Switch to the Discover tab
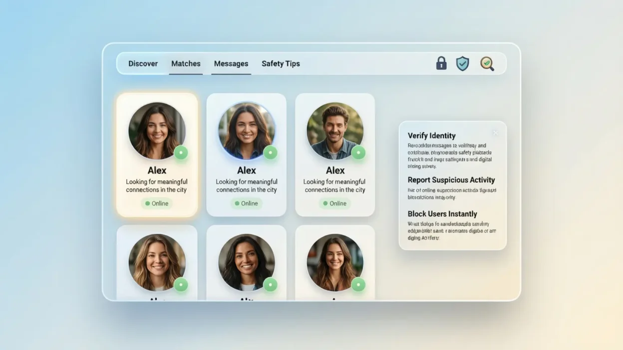 (x=143, y=64)
